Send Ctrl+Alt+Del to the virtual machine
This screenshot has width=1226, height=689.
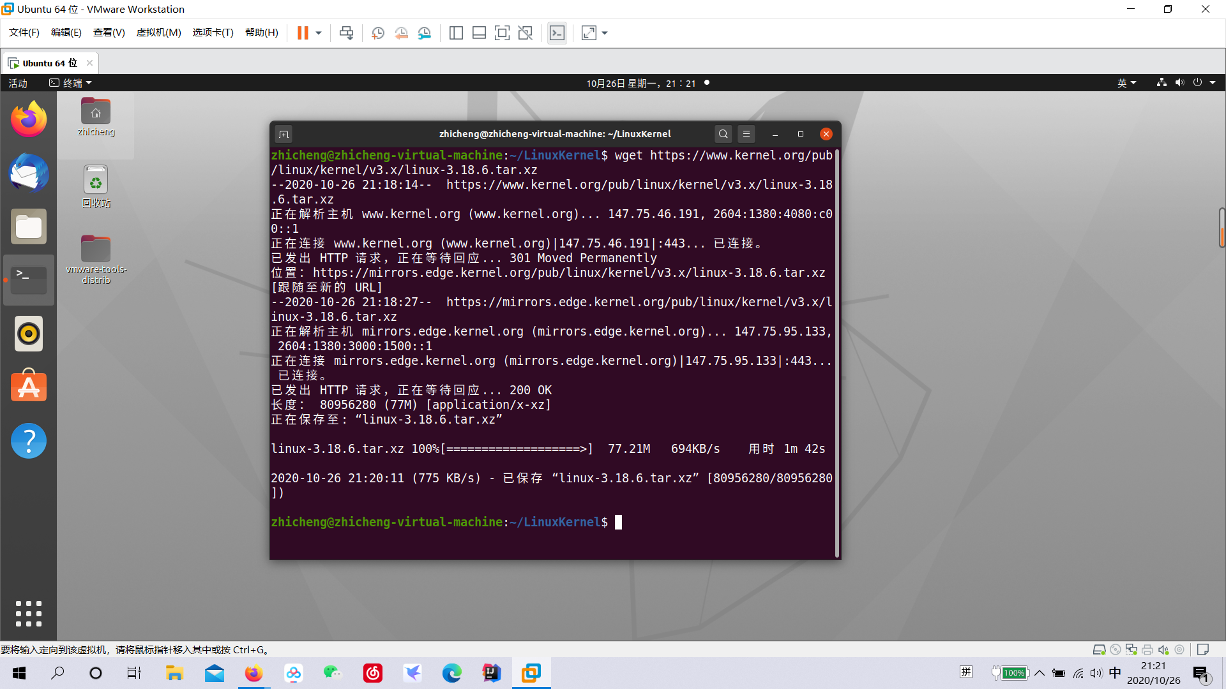tap(347, 33)
